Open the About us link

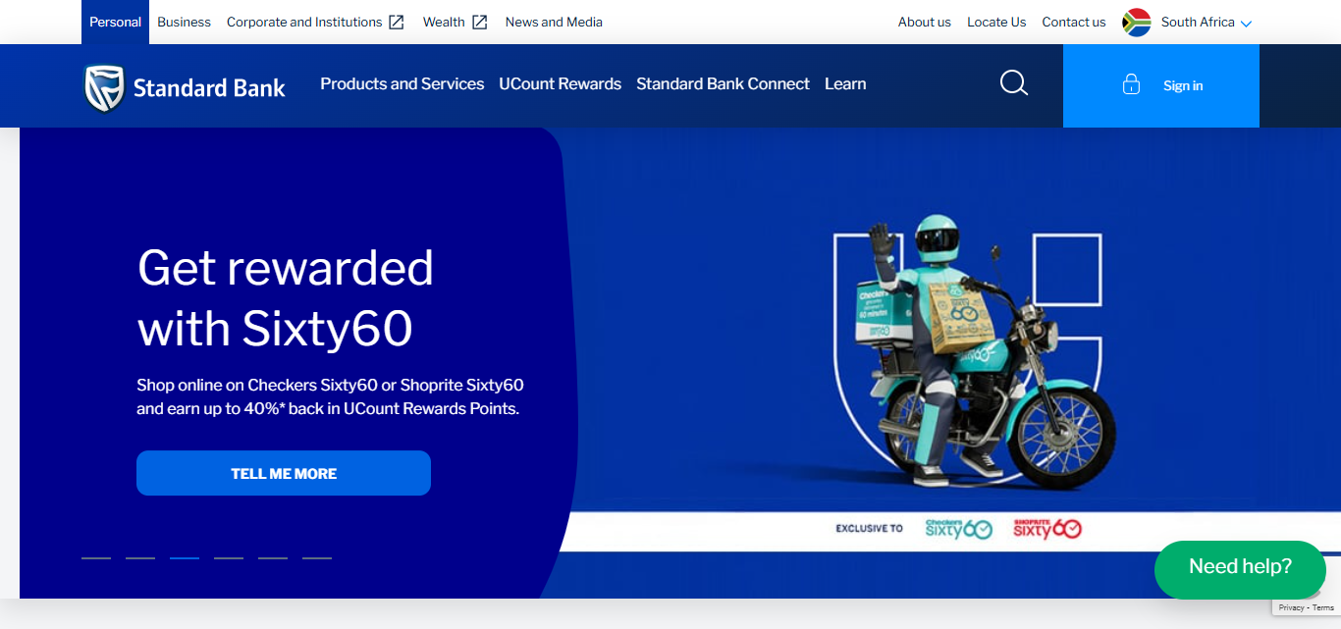tap(925, 22)
